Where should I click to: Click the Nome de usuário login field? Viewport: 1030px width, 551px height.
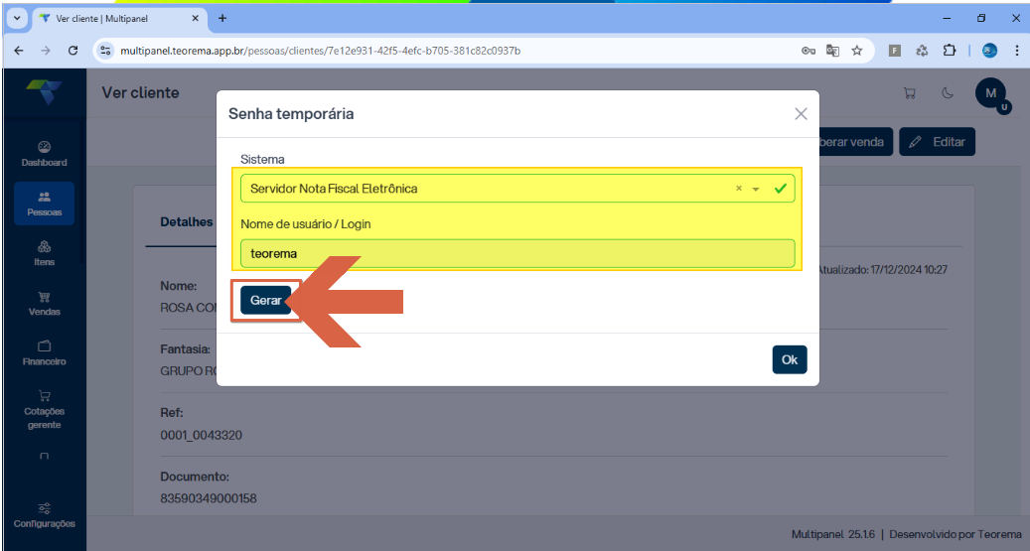517,253
